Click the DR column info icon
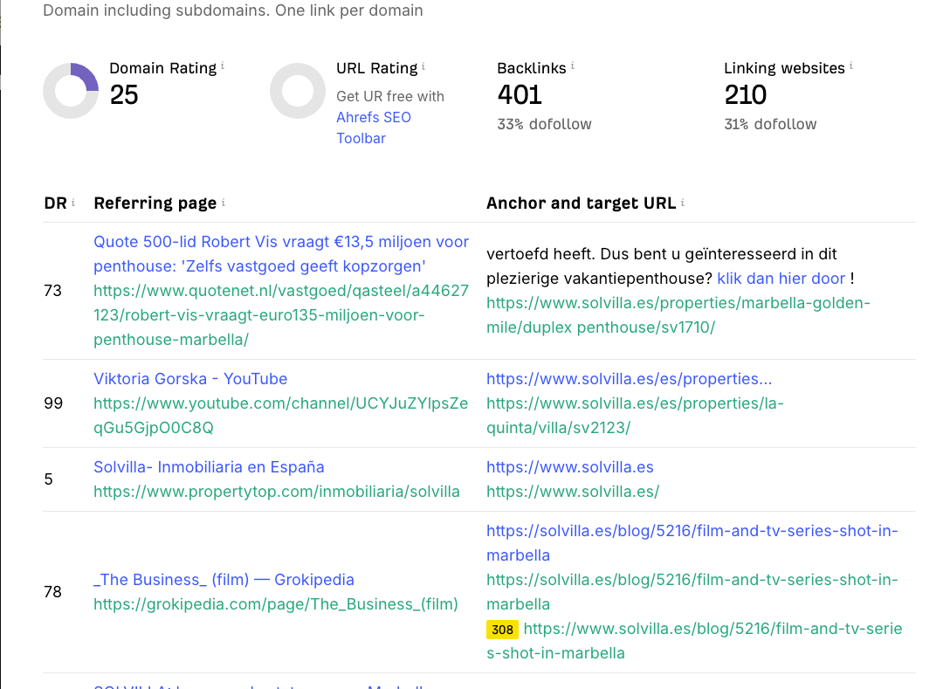The image size is (950, 689). (73, 202)
